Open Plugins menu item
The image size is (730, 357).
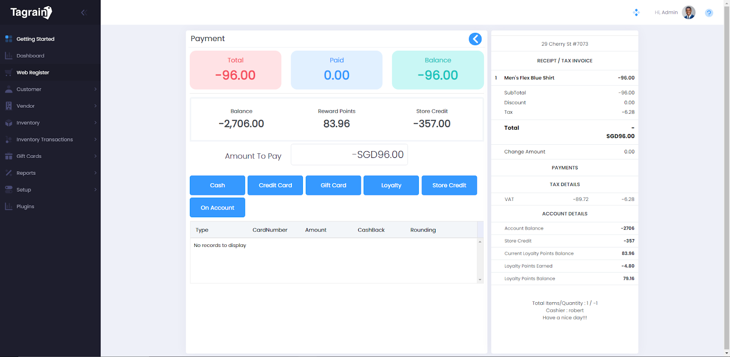[x=50, y=206]
